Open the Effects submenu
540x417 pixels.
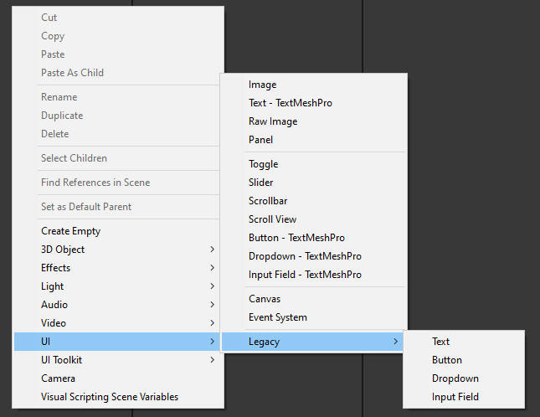click(x=56, y=268)
